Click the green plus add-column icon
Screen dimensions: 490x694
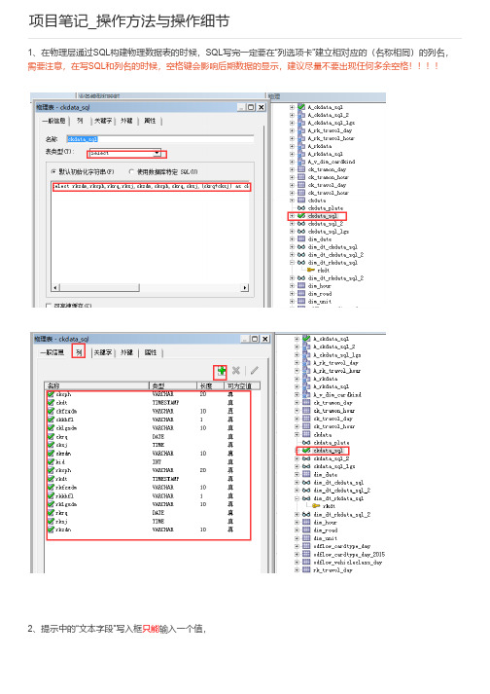point(221,371)
